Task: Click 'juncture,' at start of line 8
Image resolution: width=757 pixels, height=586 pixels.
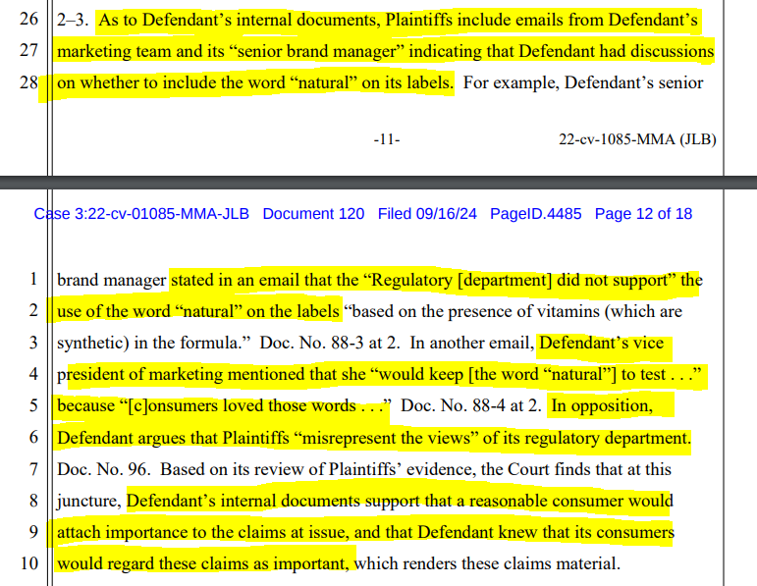Action: (x=89, y=501)
